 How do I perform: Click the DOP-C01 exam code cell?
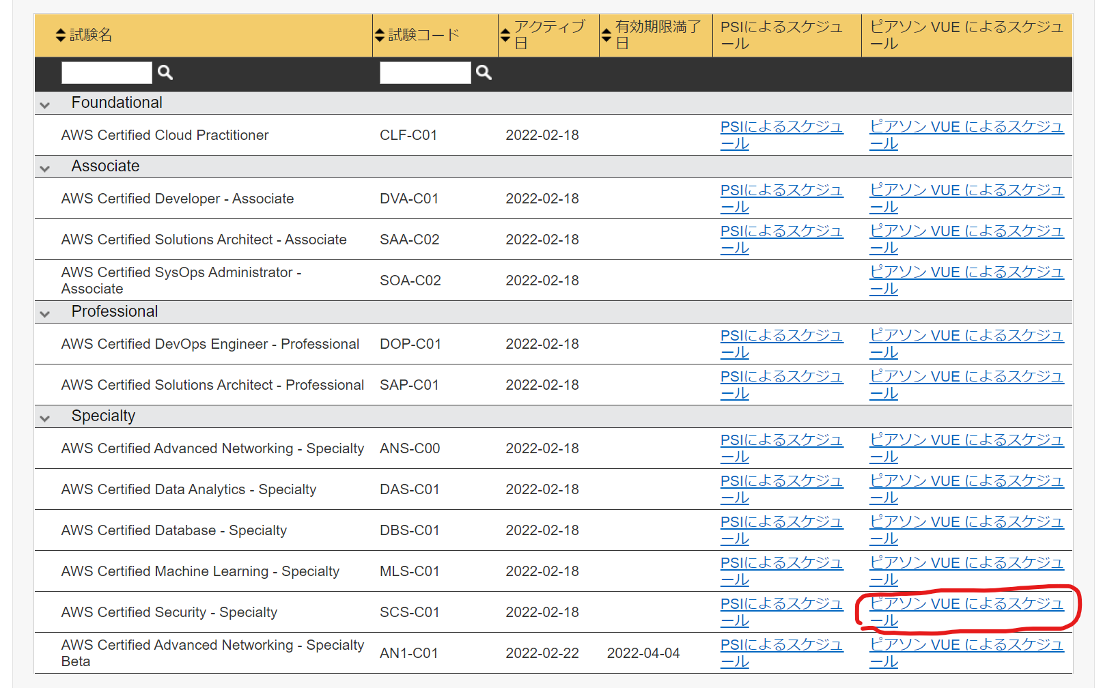pos(410,344)
